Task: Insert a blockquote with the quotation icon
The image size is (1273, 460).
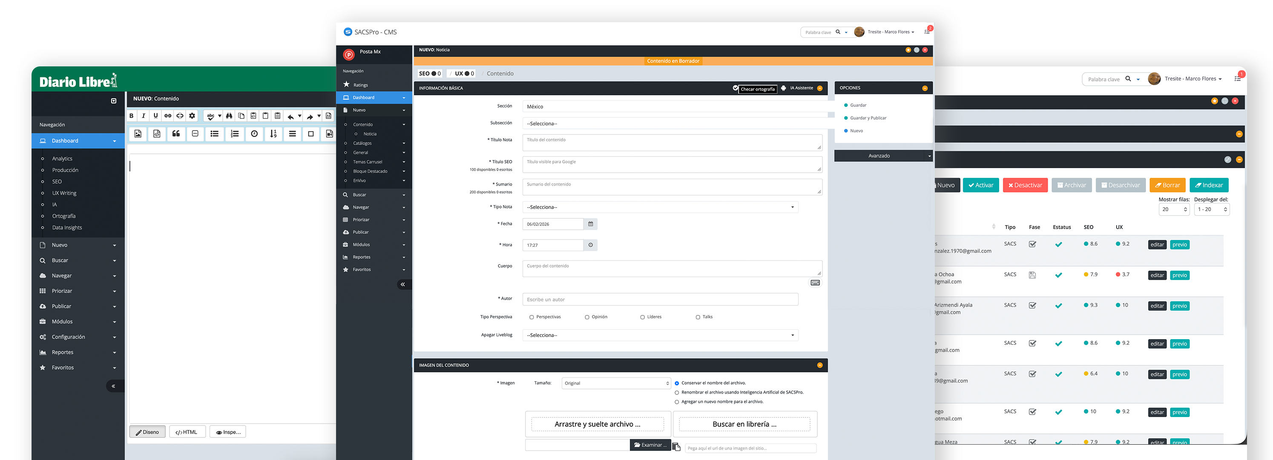Action: pyautogui.click(x=176, y=134)
